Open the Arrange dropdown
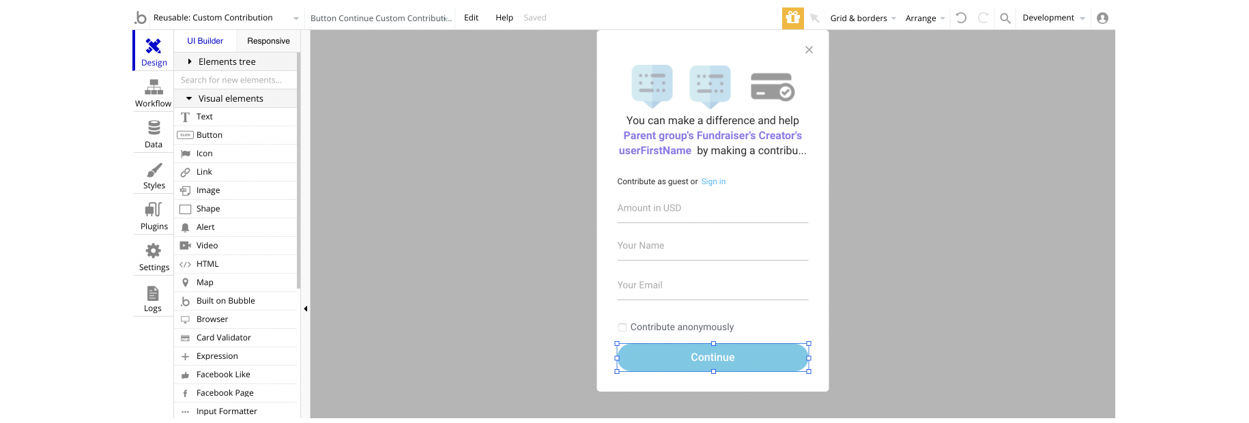 pos(924,18)
